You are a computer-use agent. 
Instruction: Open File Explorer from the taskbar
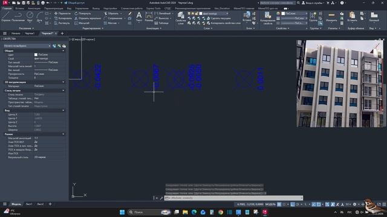[x=185, y=212]
